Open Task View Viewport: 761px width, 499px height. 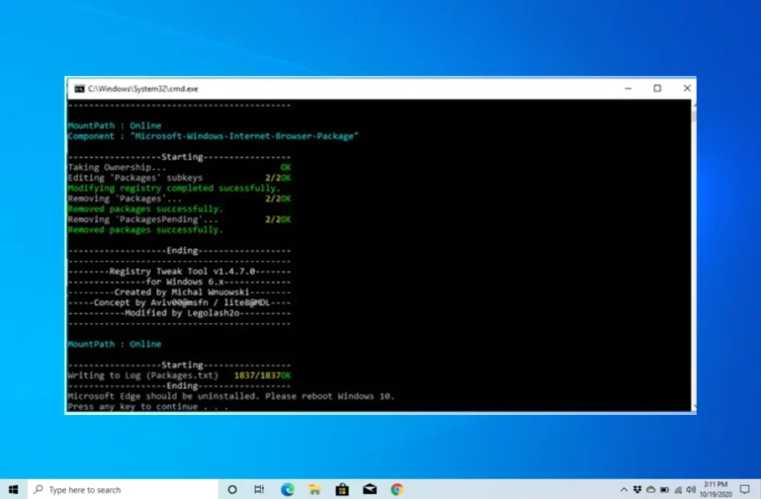(x=259, y=489)
